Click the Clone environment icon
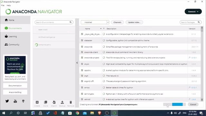This screenshot has height=116, width=206. [45, 102]
